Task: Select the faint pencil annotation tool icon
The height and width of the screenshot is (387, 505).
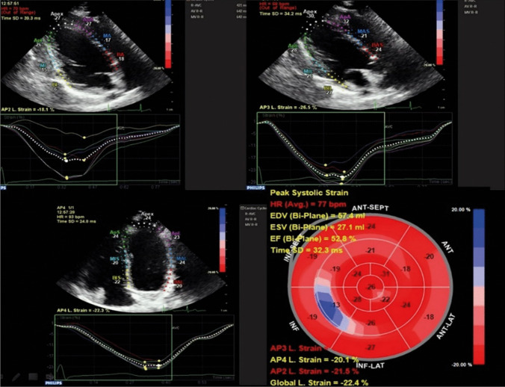Action: (16, 377)
